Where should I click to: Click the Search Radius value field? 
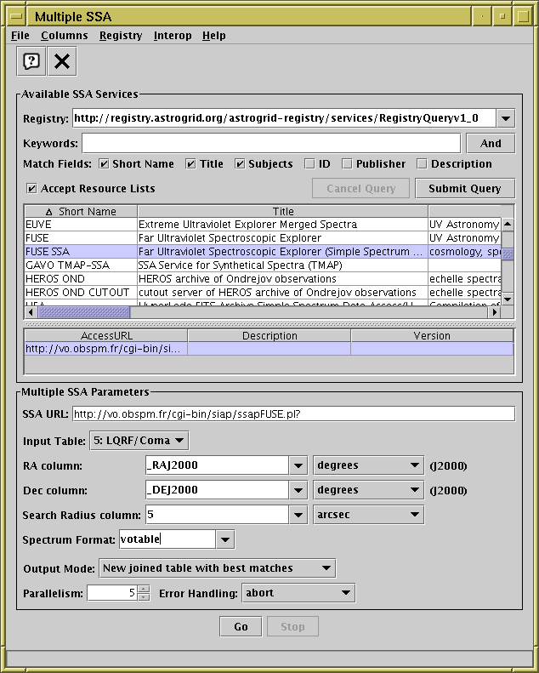(x=217, y=515)
